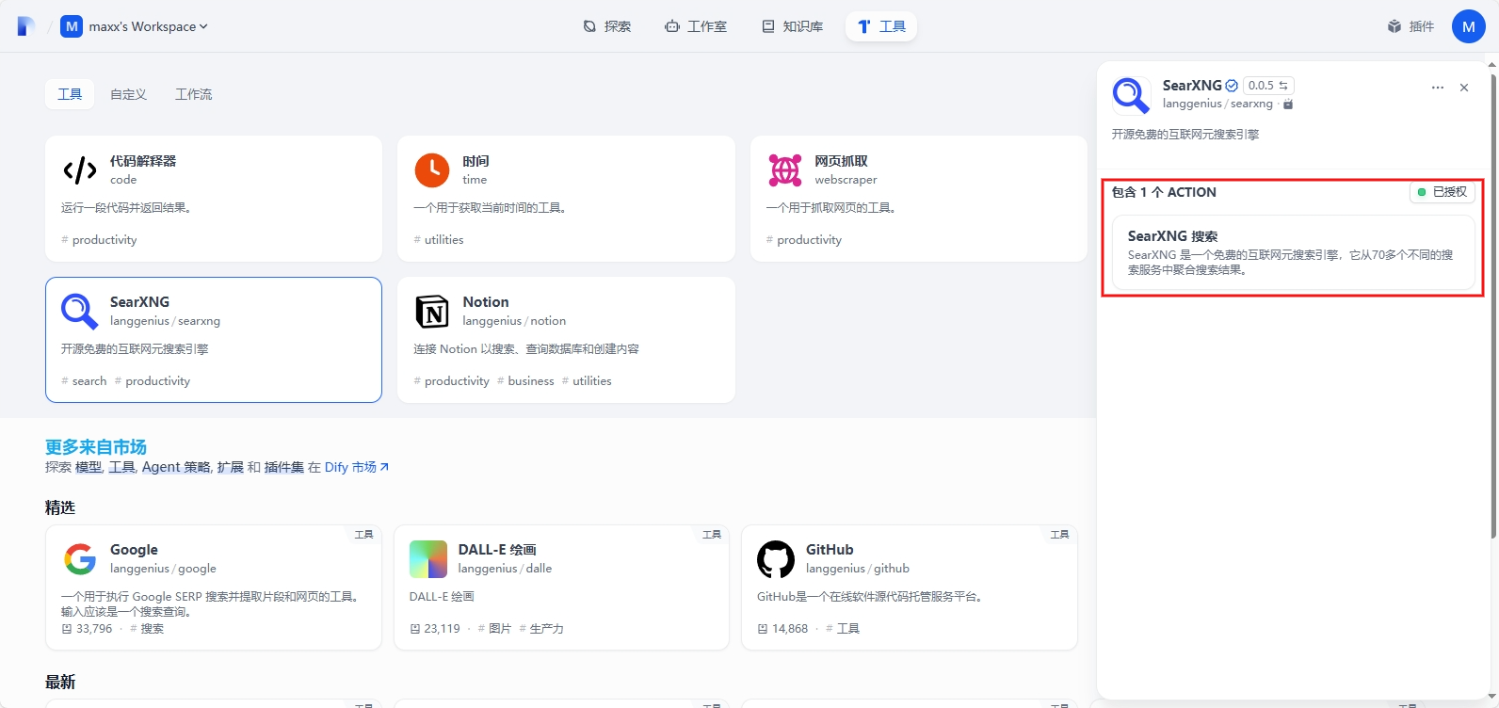Select the 工具 sub-tab under the header
Viewport: 1499px width, 708px height.
[x=70, y=94]
